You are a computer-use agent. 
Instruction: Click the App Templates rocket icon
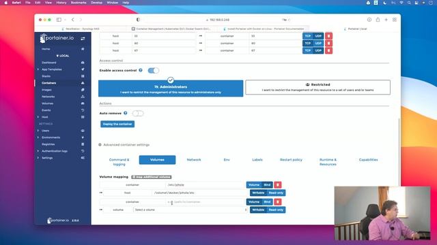click(83, 69)
